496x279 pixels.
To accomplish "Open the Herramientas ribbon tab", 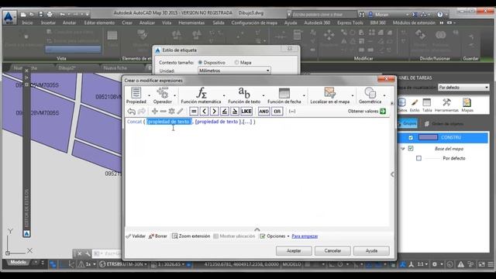I will click(191, 22).
